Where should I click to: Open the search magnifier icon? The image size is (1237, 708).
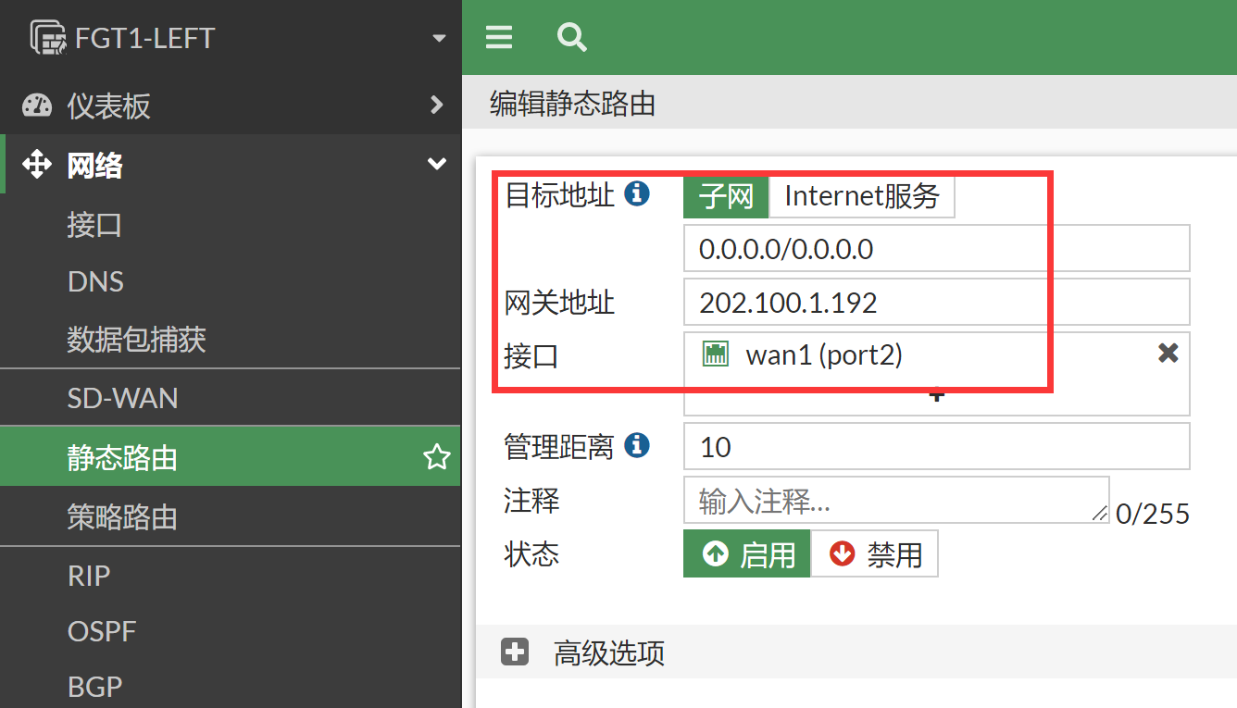point(571,37)
